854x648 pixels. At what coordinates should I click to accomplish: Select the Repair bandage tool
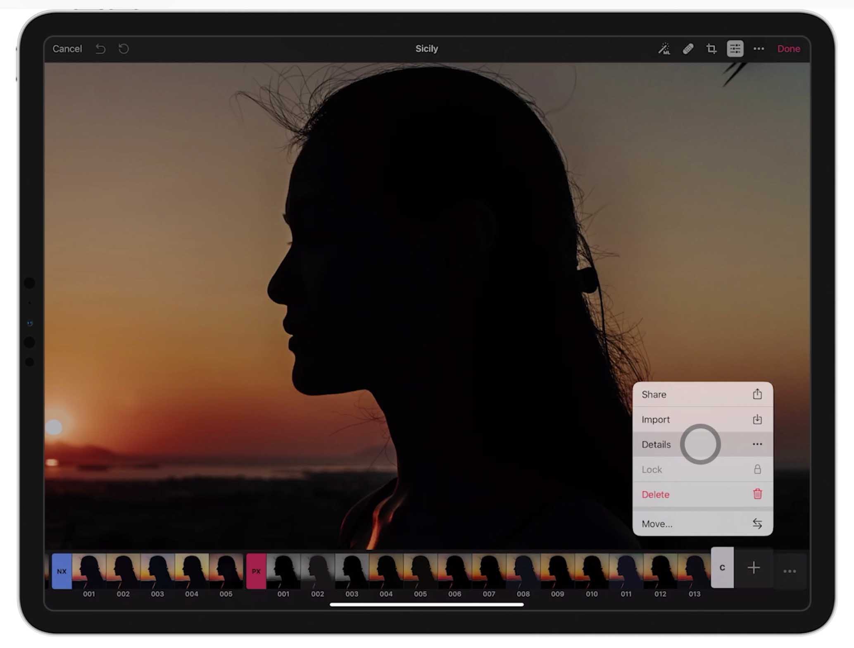[x=687, y=49]
